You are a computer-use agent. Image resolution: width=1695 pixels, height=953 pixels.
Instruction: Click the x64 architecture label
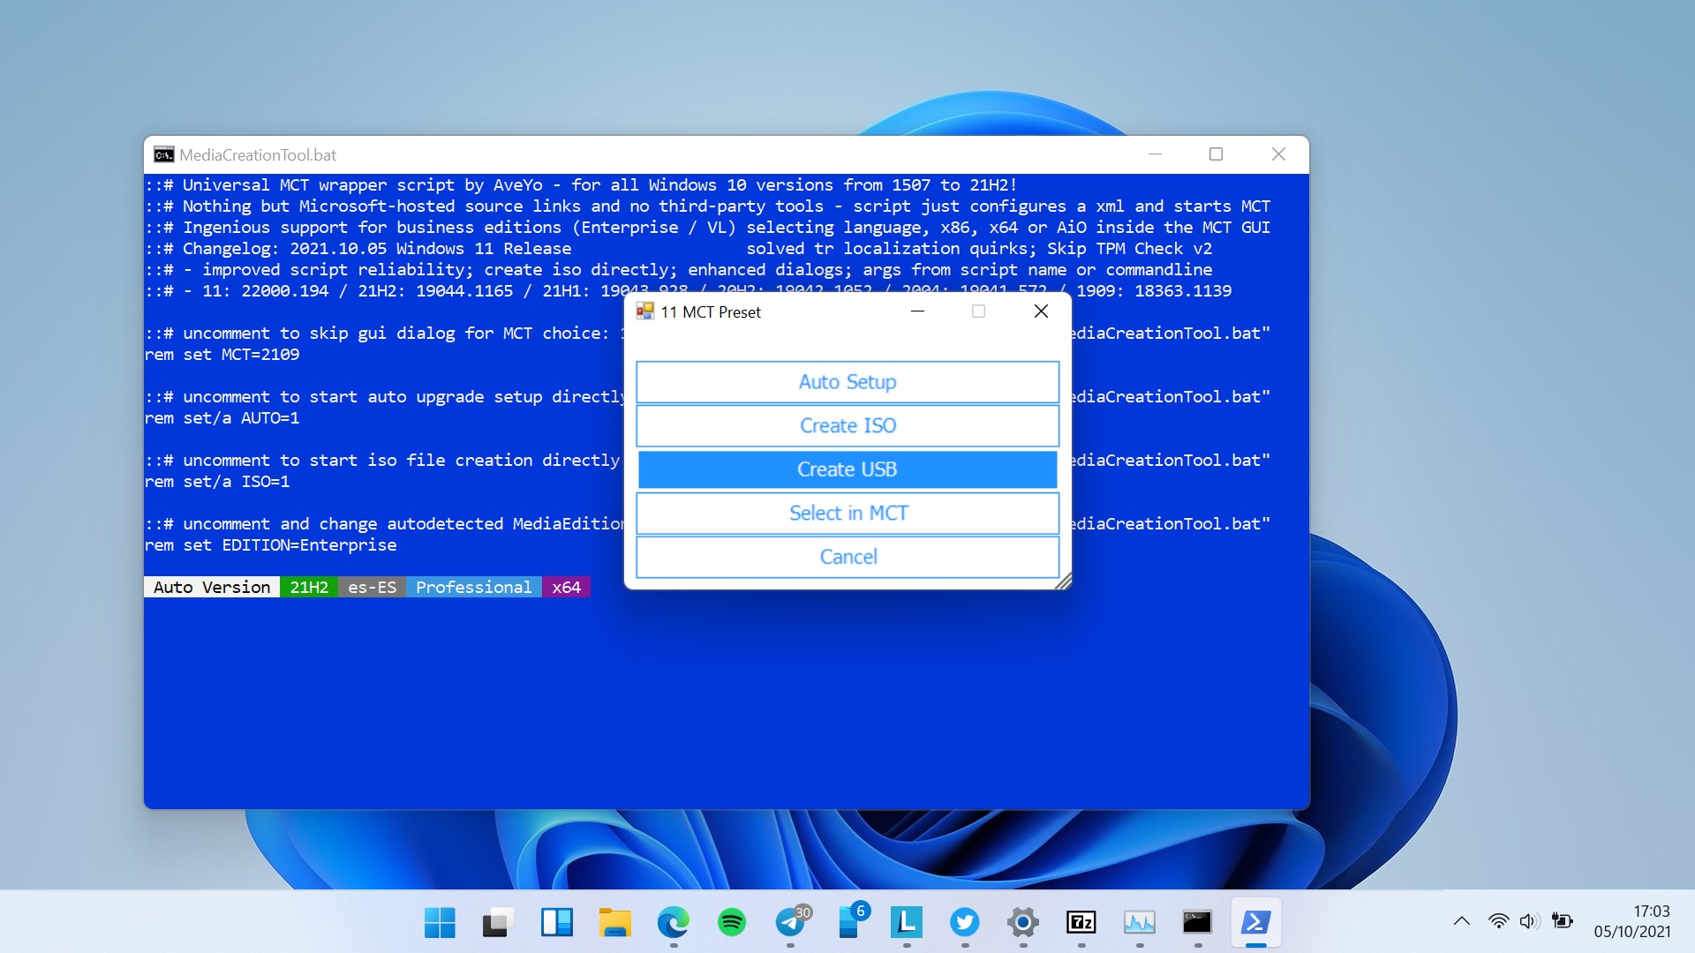pyautogui.click(x=566, y=588)
